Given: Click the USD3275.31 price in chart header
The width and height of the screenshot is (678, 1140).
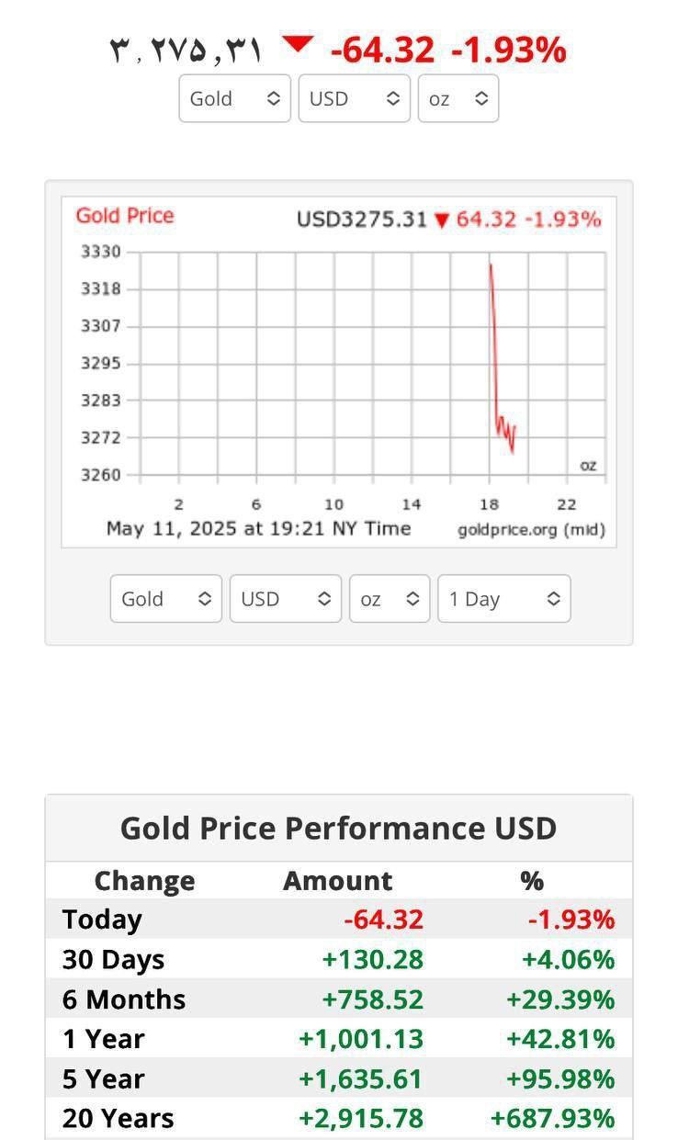Looking at the screenshot, I should 362,220.
